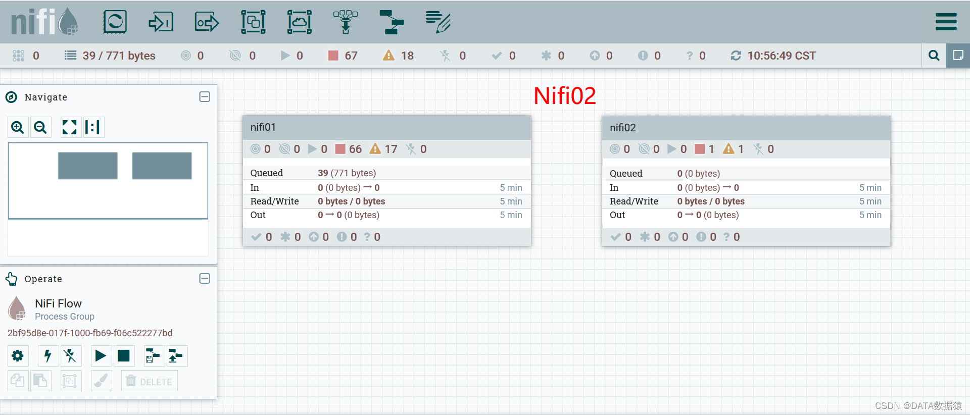Click the stopped components count 67

(351, 56)
